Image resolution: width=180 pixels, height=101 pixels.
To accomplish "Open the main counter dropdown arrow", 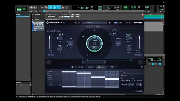I will click(88, 8).
